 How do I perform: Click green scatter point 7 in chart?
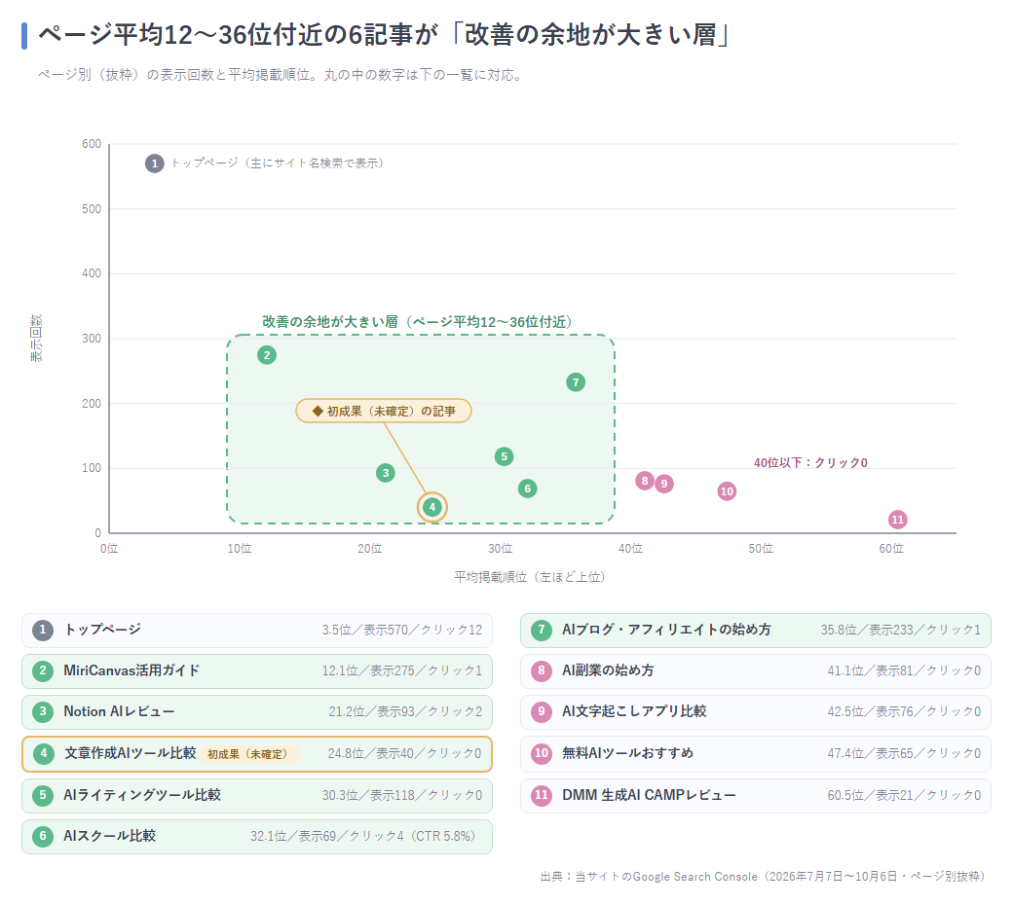[x=576, y=382]
